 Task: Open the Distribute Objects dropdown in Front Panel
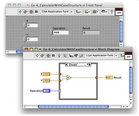87,12
